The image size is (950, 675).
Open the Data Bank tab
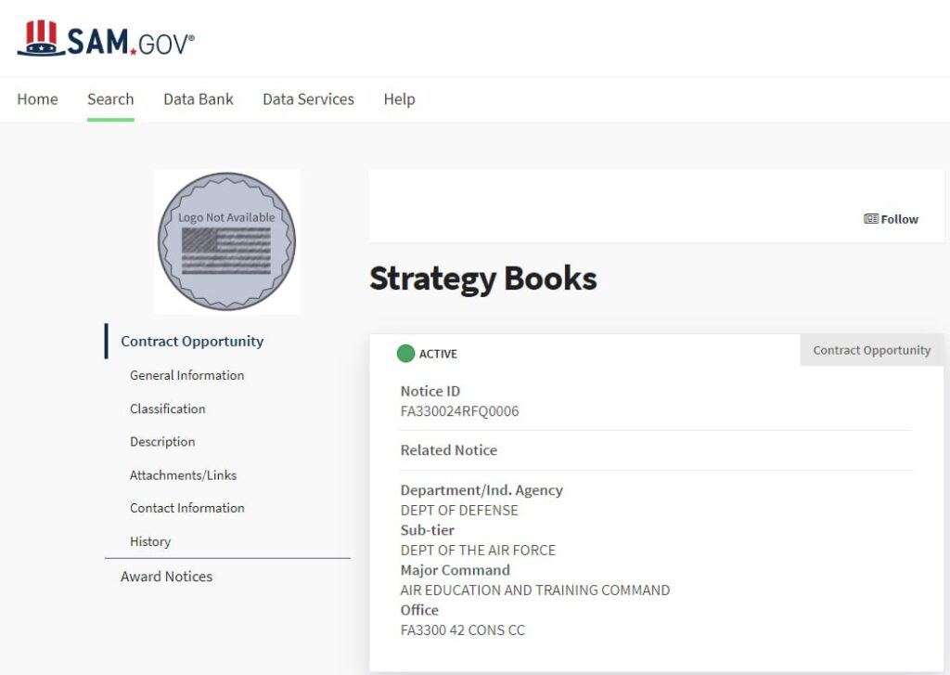(x=199, y=98)
